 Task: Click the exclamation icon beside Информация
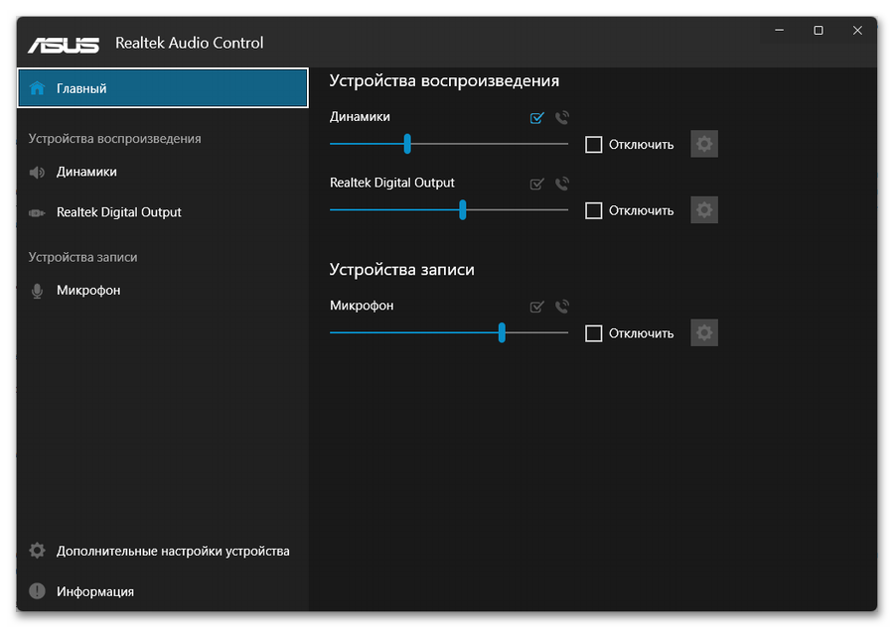(x=37, y=591)
